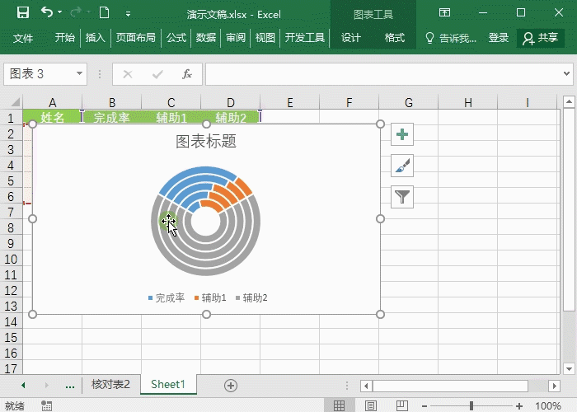577x412 pixels.
Task: Open the 审阅 ribbon tab
Action: coord(236,38)
